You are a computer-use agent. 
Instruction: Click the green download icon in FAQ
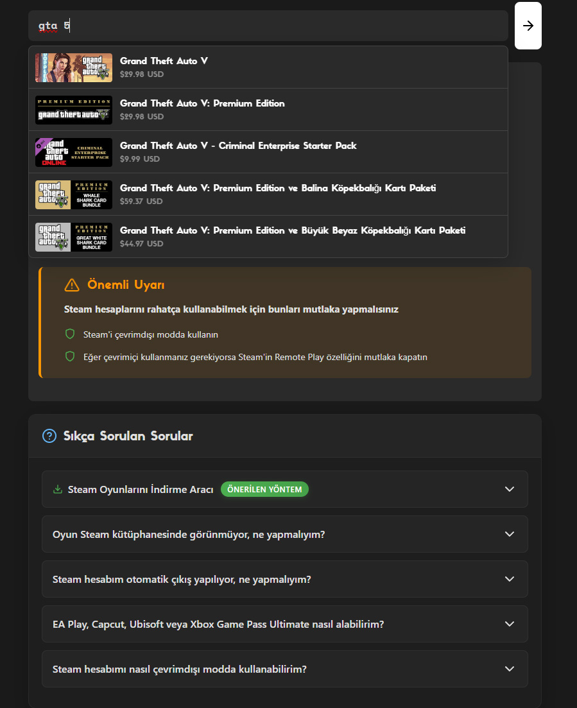point(58,489)
